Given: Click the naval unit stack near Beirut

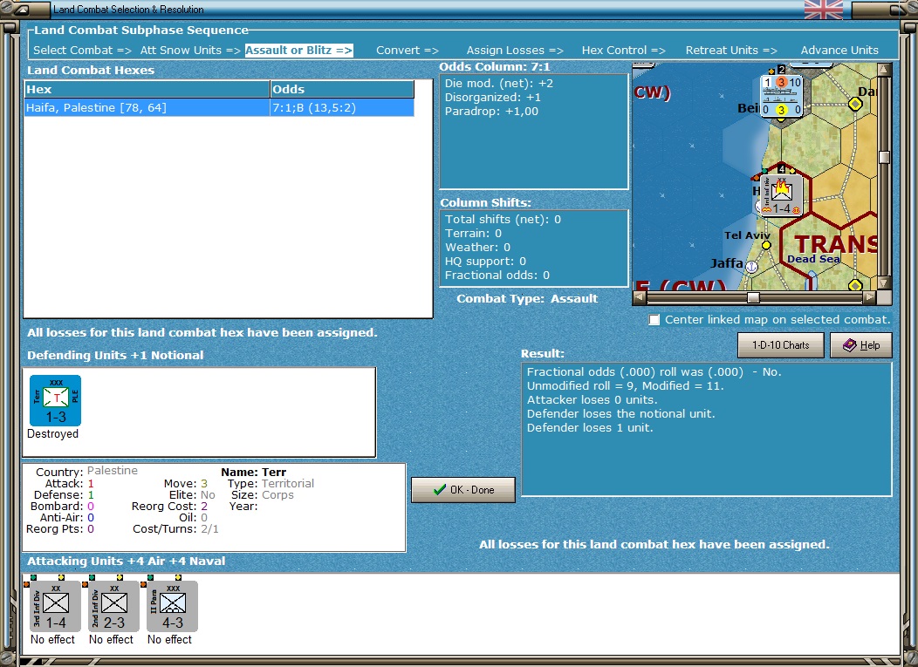Looking at the screenshot, I should click(782, 95).
